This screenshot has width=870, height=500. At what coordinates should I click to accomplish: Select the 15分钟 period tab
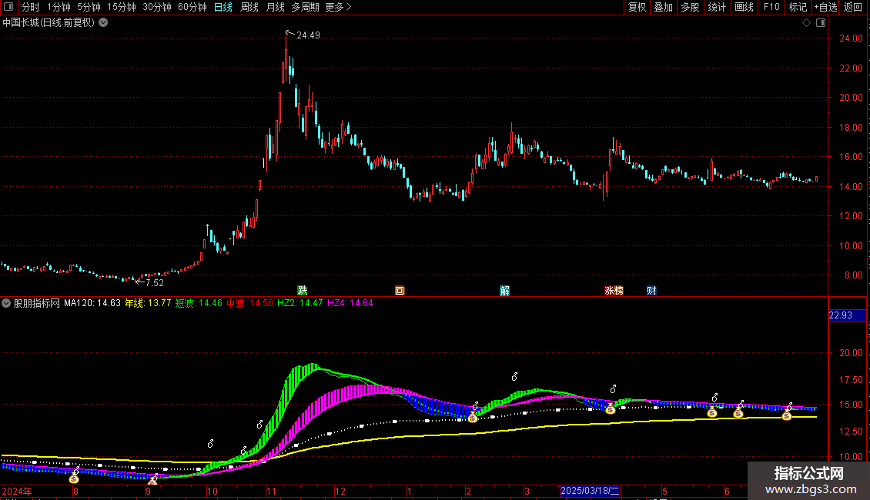[122, 7]
